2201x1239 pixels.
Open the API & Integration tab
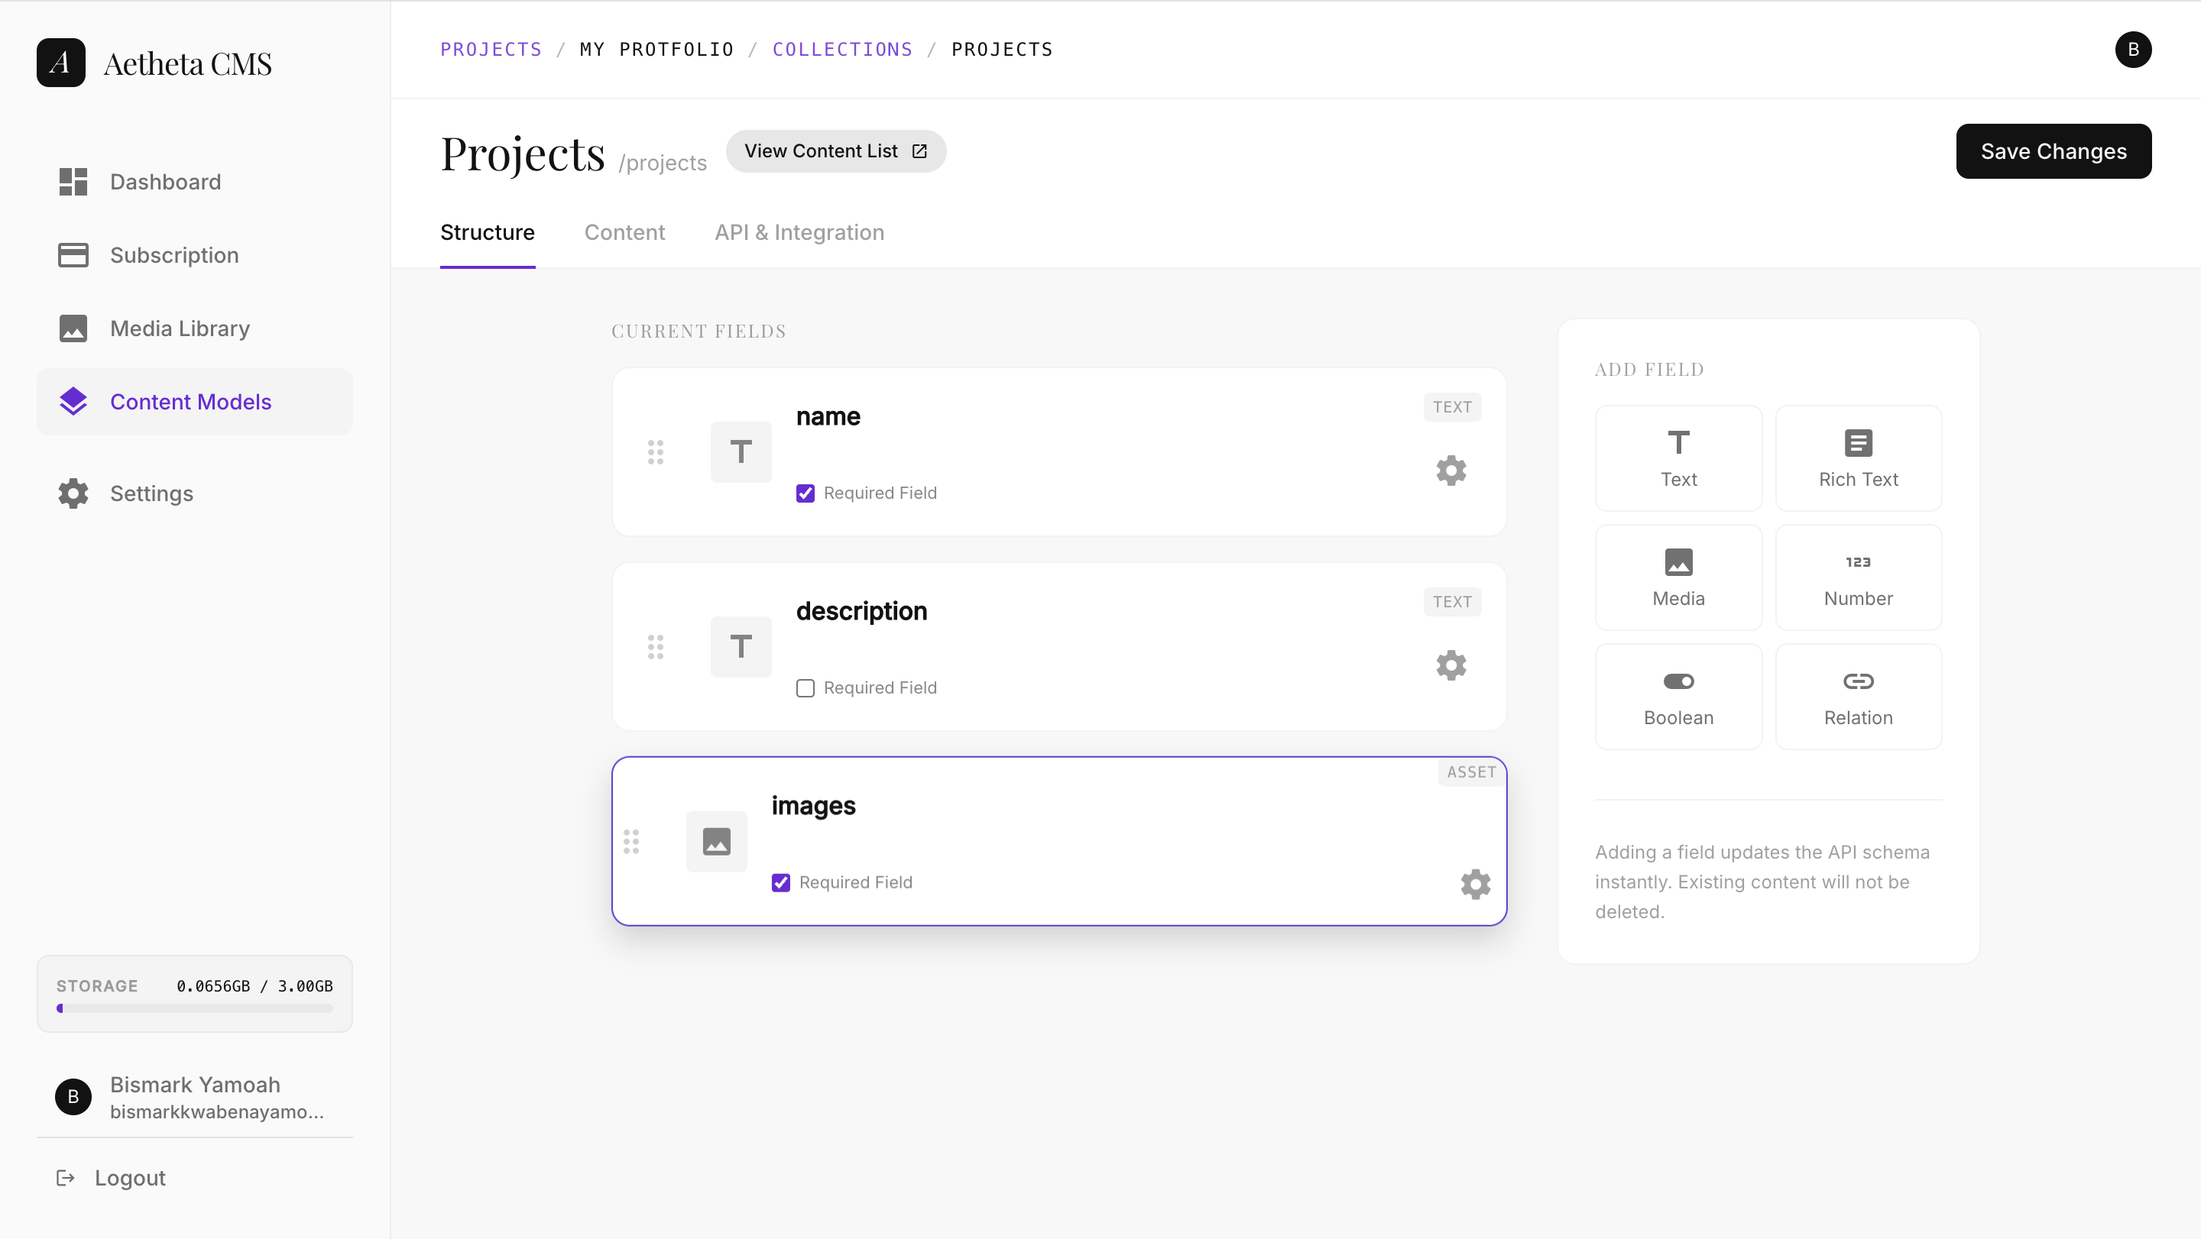pos(799,232)
